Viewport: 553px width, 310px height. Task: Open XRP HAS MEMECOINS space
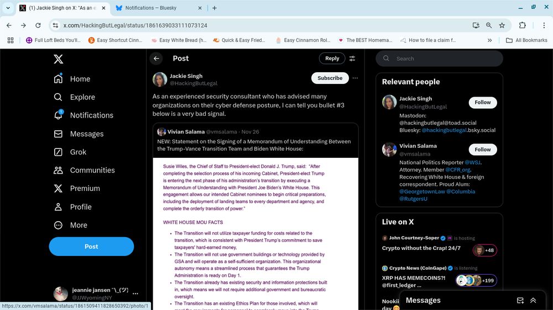point(413,281)
